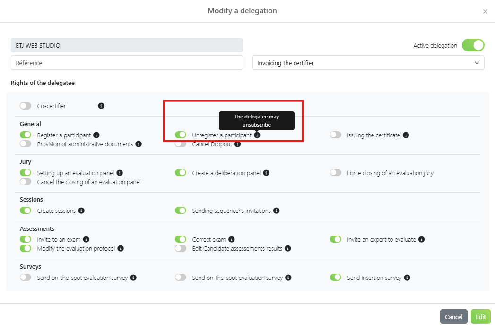Disable Unregister a participant toggle

click(181, 135)
